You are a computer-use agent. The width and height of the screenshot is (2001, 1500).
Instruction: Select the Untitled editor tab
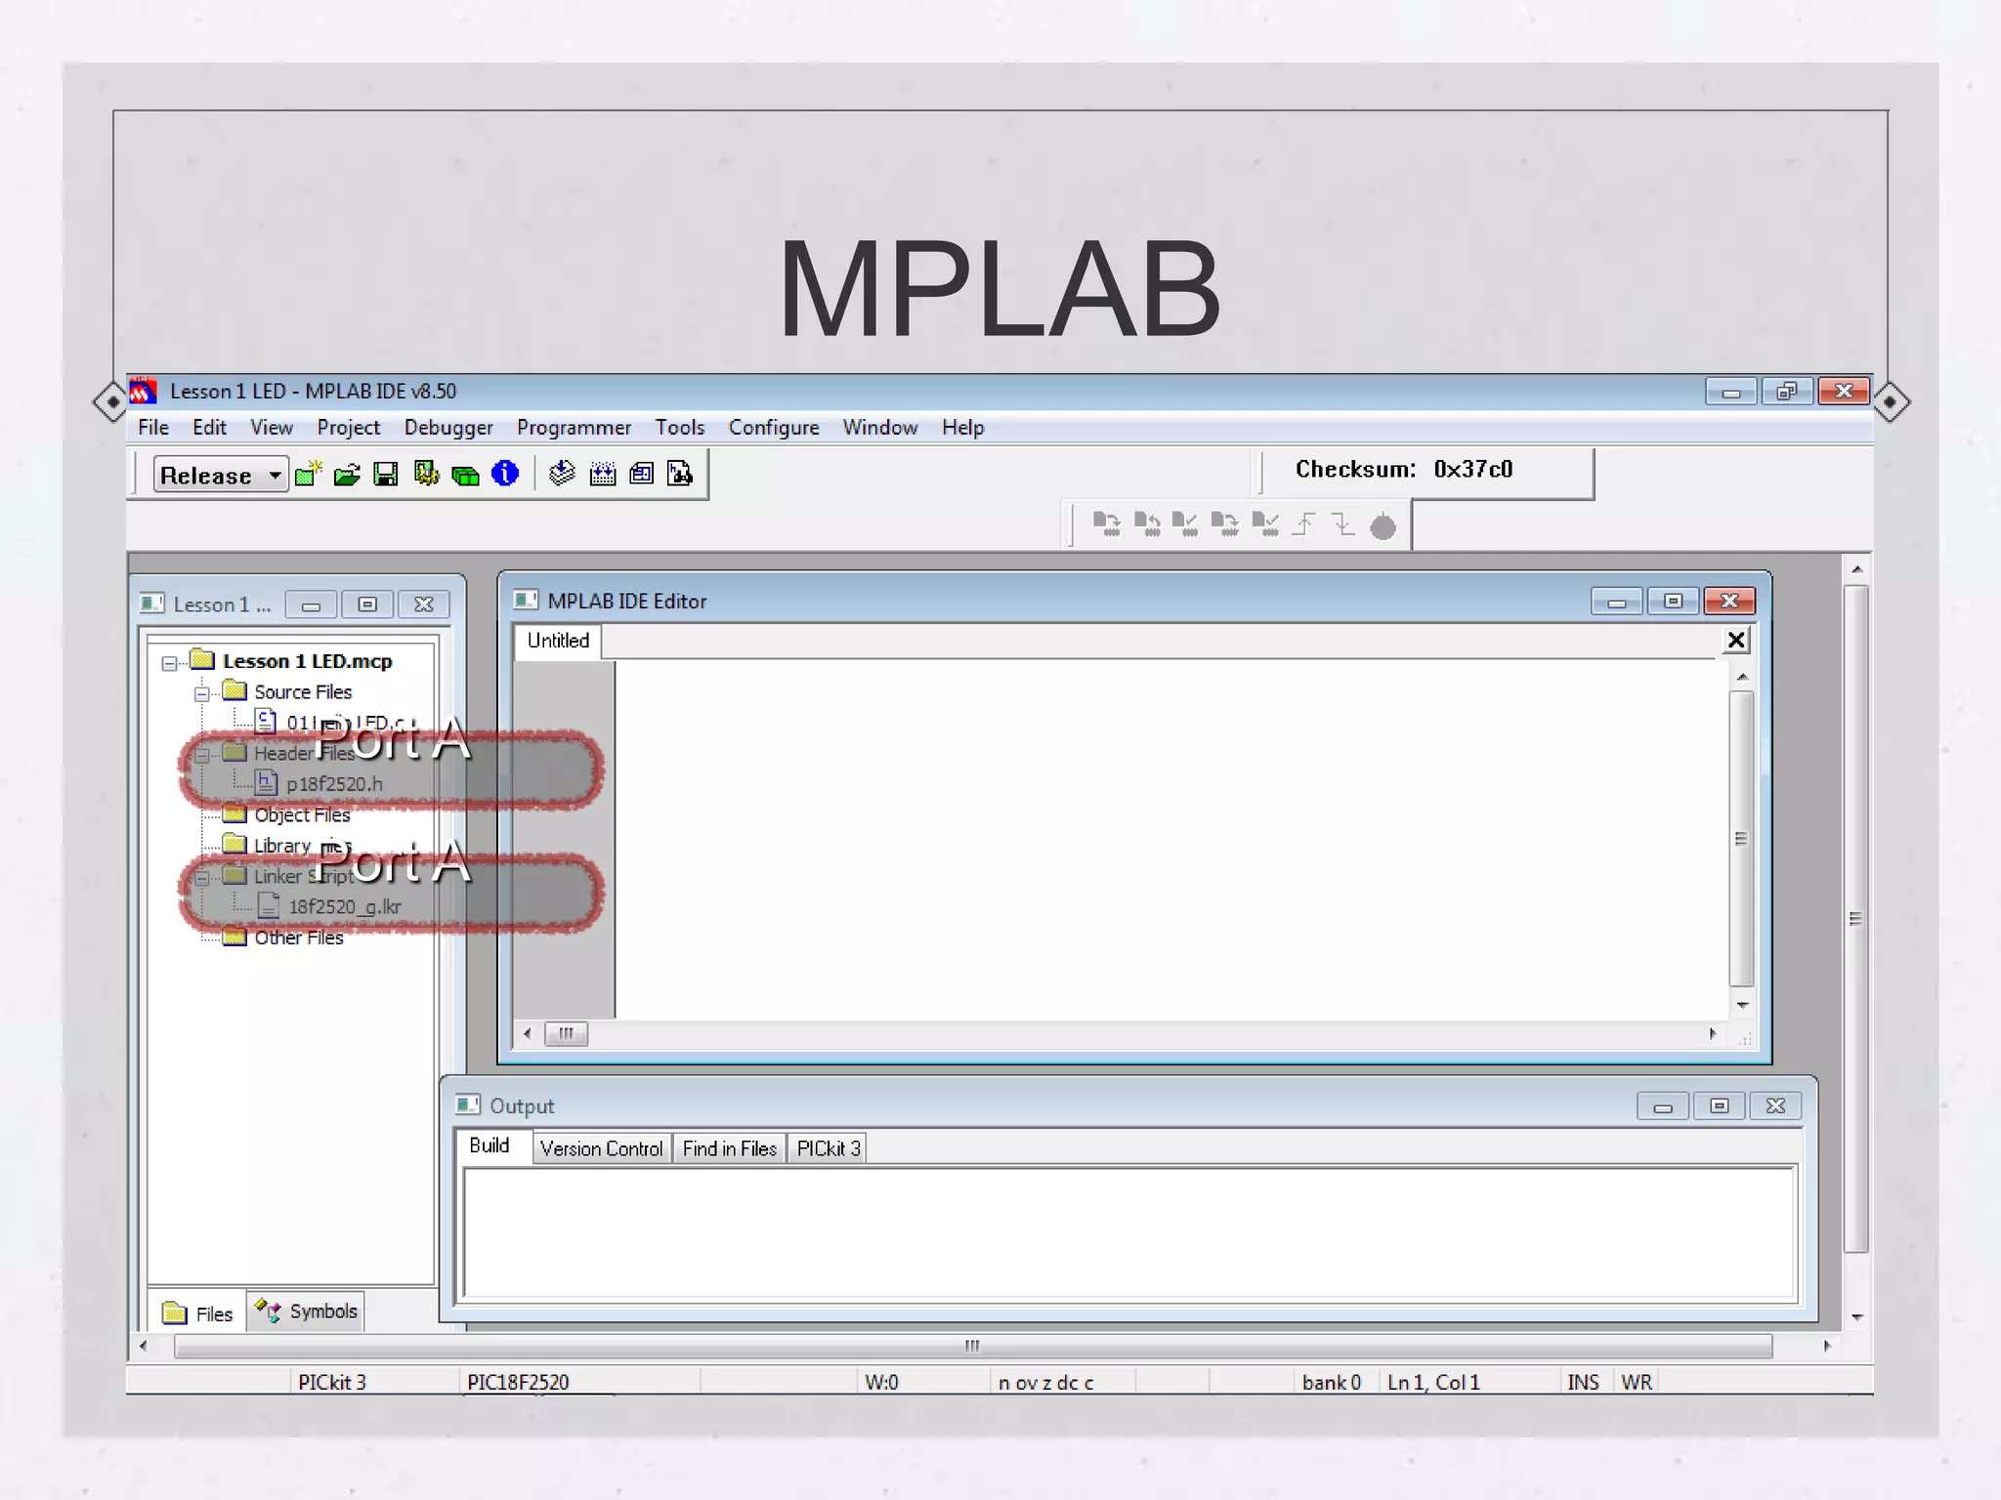558,641
